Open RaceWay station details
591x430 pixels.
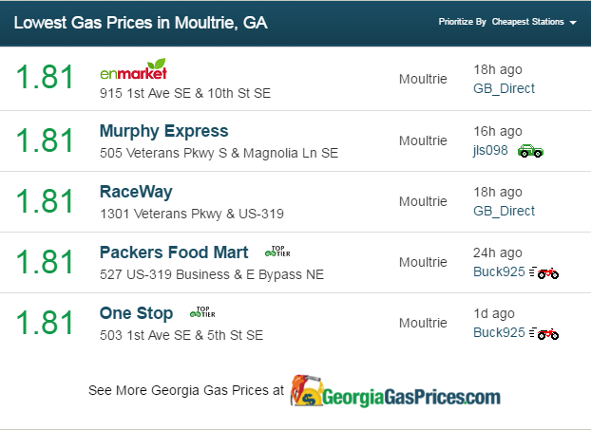coord(136,192)
